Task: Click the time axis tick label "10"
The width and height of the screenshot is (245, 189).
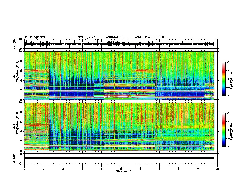Action: (x=217, y=169)
